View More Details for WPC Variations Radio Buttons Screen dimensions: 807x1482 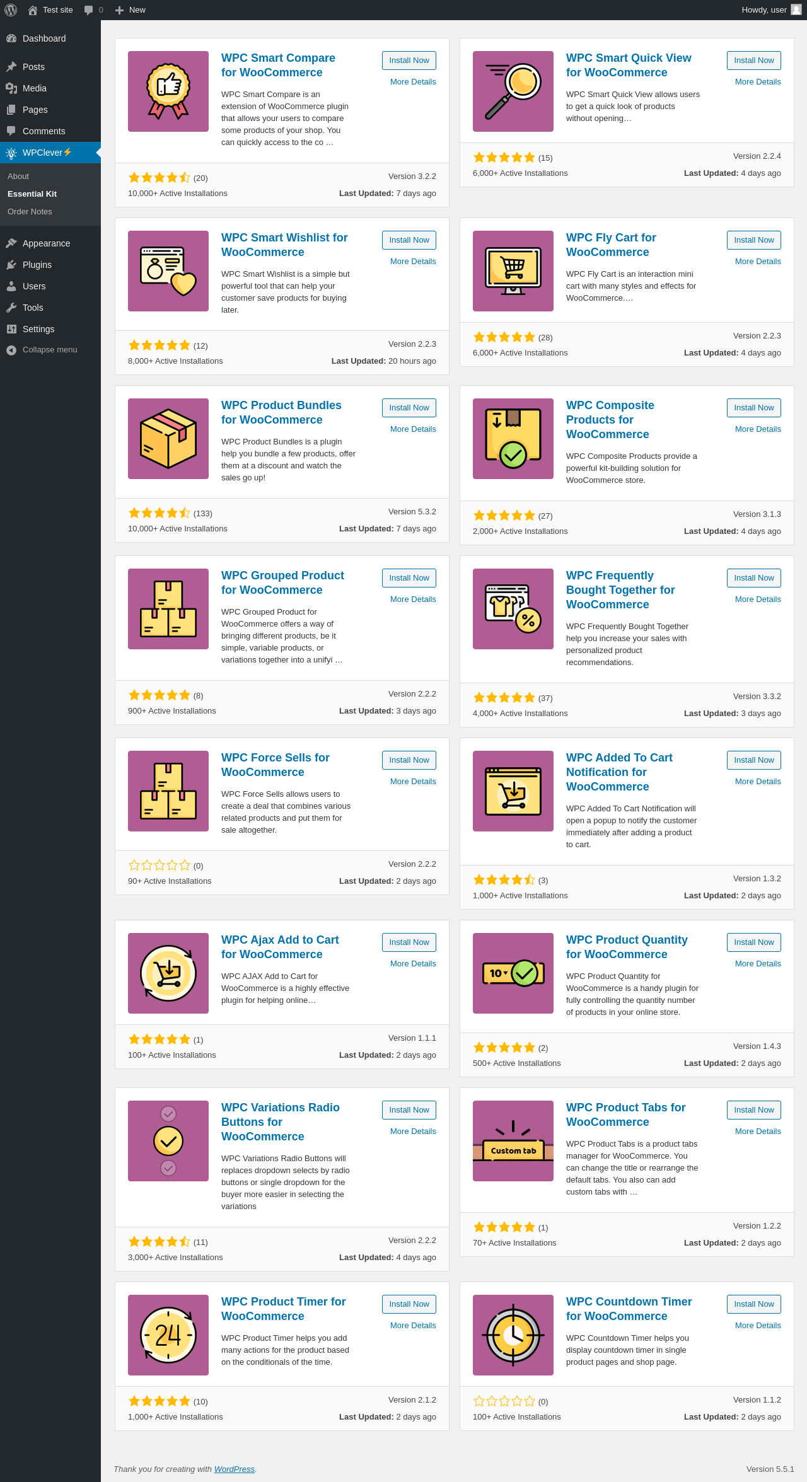pos(413,1132)
